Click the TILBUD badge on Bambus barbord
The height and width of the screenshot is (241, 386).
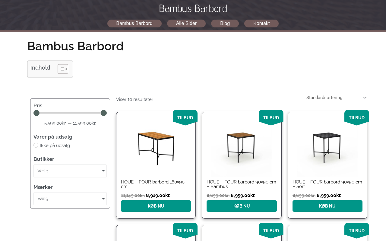[x=271, y=117]
